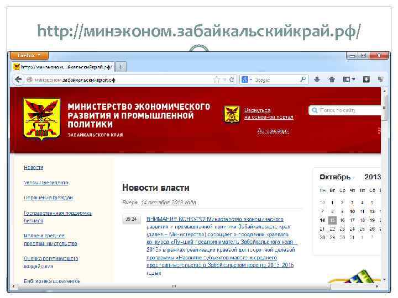Viewport: 398px width, 298px height.
Task: Open the 'ВНИМАНИЕ КОНКУРС!' news article link
Action: (x=221, y=246)
